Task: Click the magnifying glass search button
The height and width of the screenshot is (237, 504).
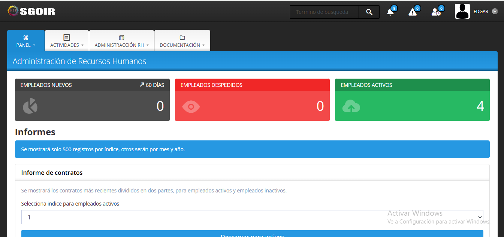Action: 369,12
